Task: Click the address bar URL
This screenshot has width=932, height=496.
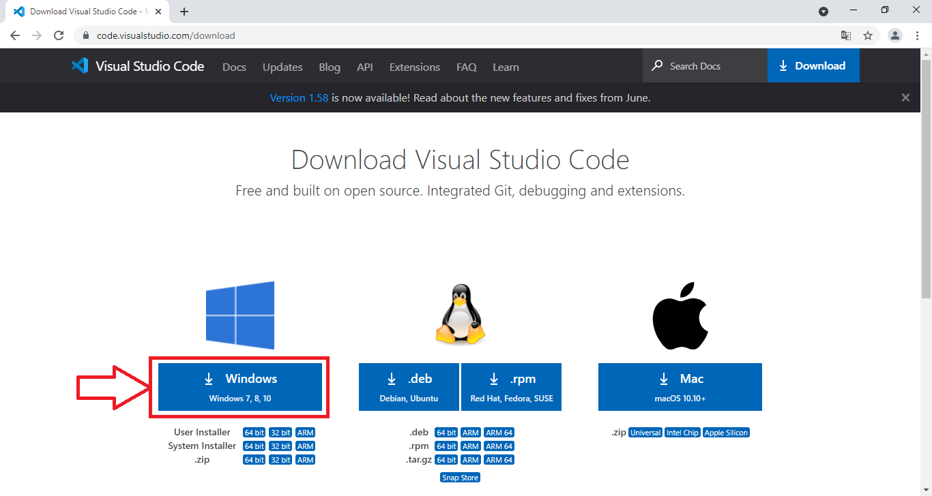Action: [166, 35]
